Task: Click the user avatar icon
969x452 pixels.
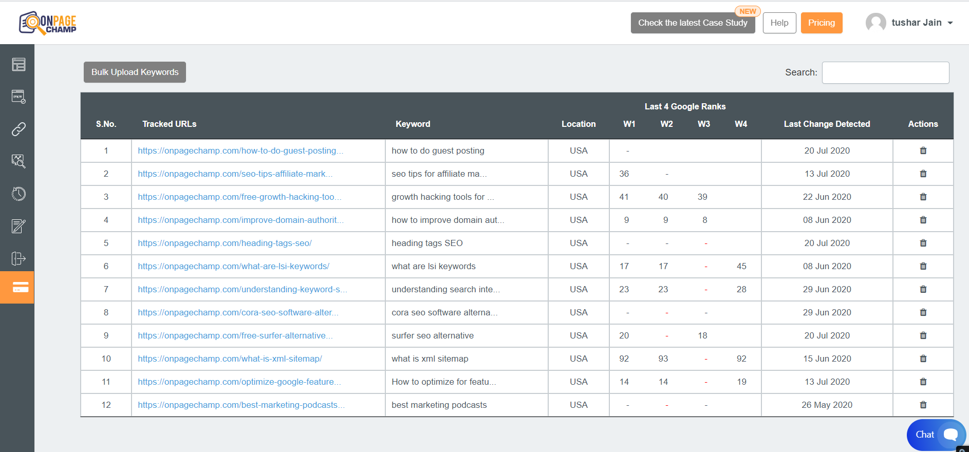Action: (x=875, y=23)
